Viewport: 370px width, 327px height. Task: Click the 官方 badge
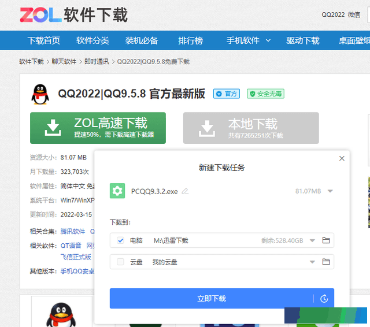click(x=227, y=94)
